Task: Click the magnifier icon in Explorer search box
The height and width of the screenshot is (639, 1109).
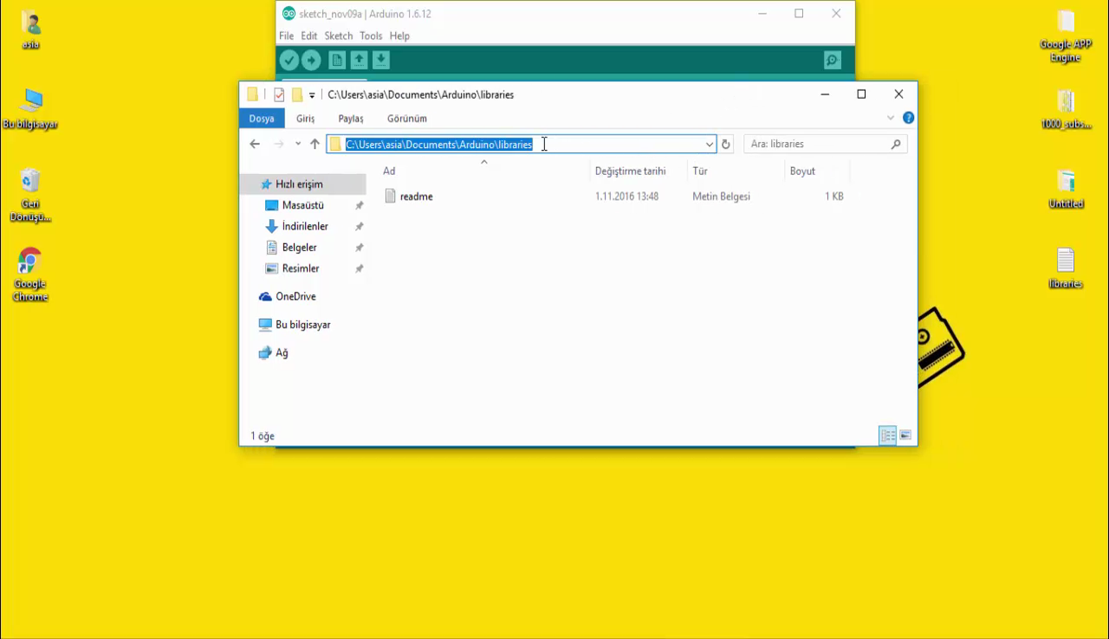Action: point(896,144)
